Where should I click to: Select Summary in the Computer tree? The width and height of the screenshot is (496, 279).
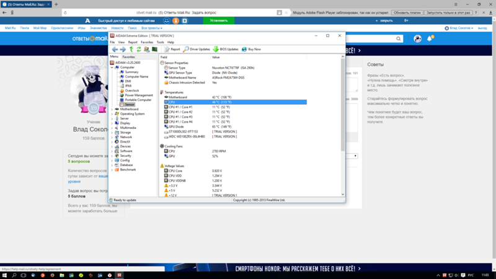(x=131, y=72)
